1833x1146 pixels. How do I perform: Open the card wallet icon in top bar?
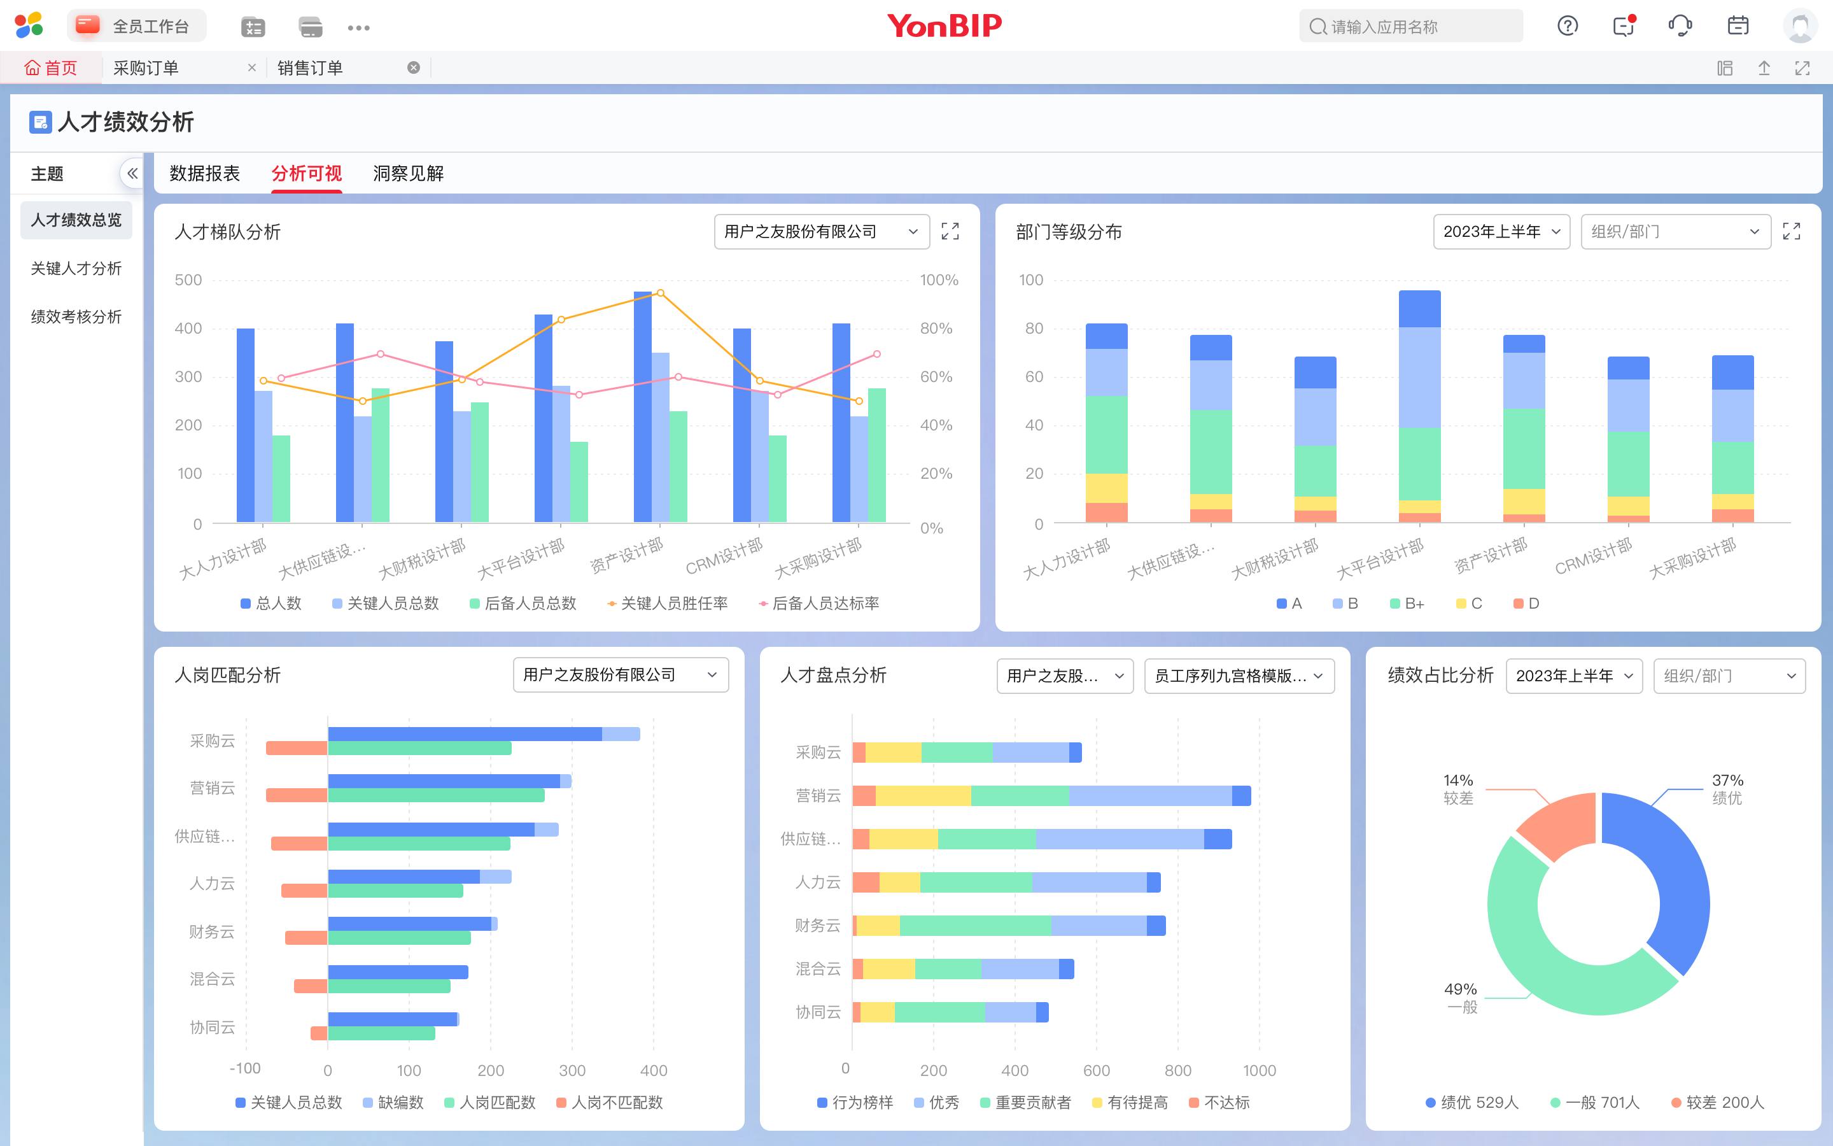[x=311, y=27]
